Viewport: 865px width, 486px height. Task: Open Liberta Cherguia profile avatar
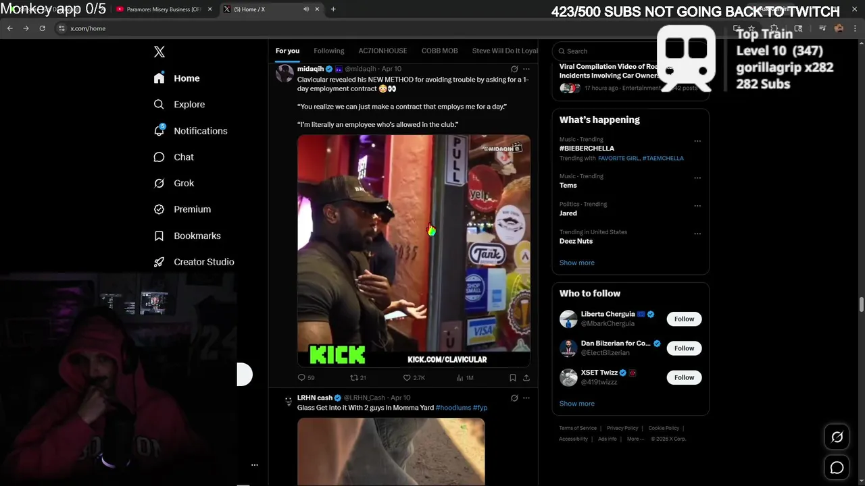coord(568,319)
